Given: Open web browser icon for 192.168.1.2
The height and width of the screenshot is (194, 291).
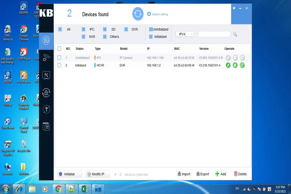Looking at the screenshot, I should (242, 65).
